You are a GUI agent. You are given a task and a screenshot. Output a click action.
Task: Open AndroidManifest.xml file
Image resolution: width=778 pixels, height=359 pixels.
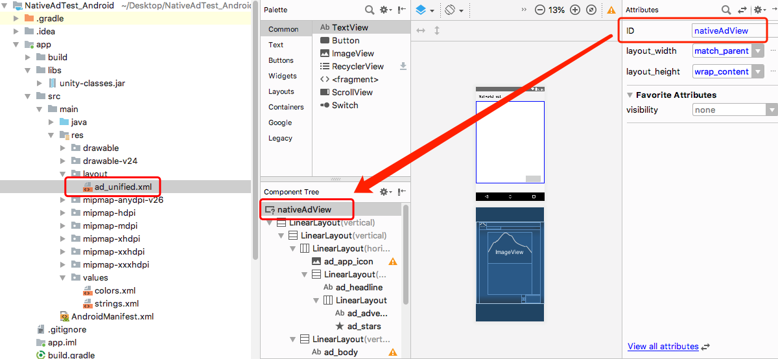112,316
